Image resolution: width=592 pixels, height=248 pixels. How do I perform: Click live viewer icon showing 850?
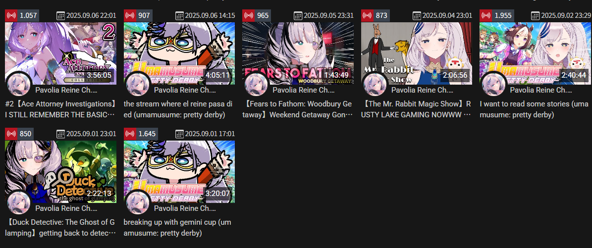tap(11, 134)
